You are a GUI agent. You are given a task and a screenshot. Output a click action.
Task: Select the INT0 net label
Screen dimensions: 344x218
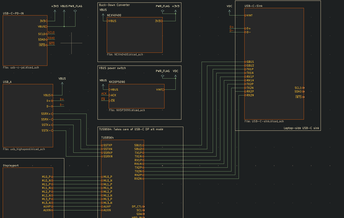point(51,43)
